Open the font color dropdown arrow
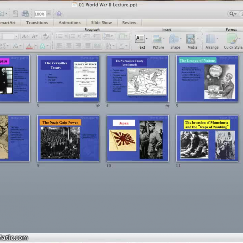Screen dimensions: 243x243 click(x=35, y=46)
